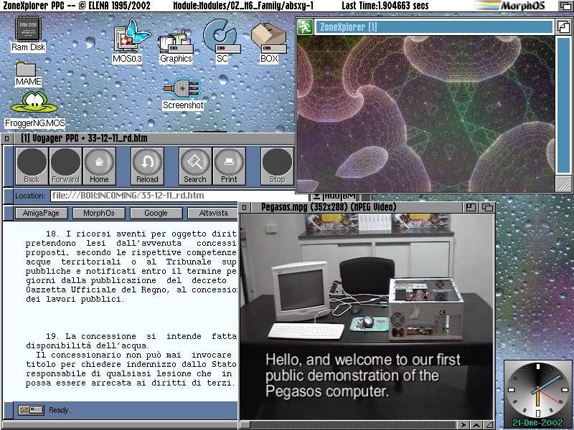Open Search from Voyager toolbar
The height and width of the screenshot is (430, 574).
coord(194,166)
